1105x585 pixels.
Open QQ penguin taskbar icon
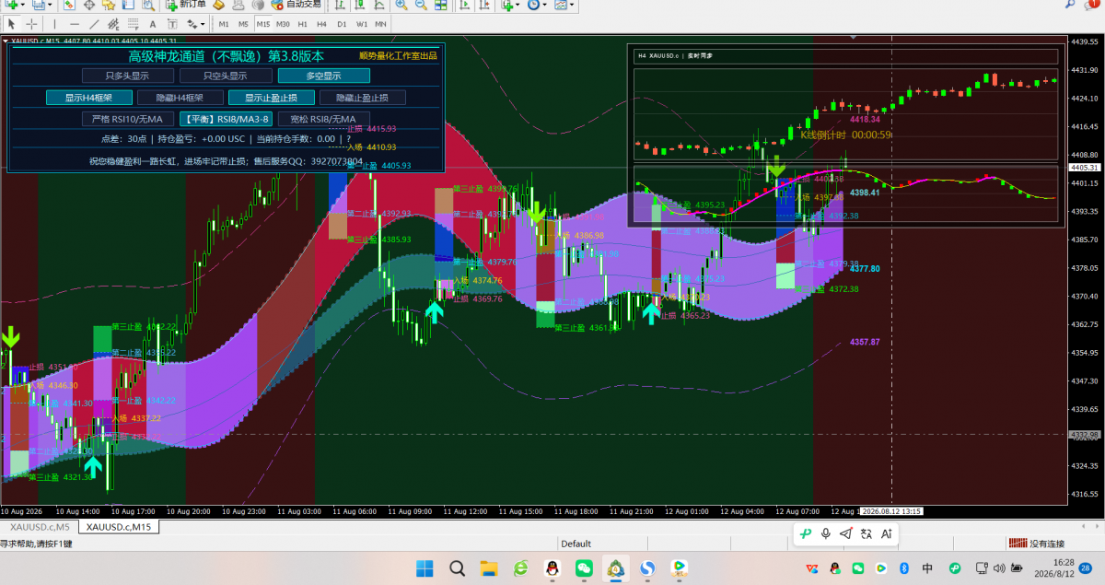click(x=552, y=568)
